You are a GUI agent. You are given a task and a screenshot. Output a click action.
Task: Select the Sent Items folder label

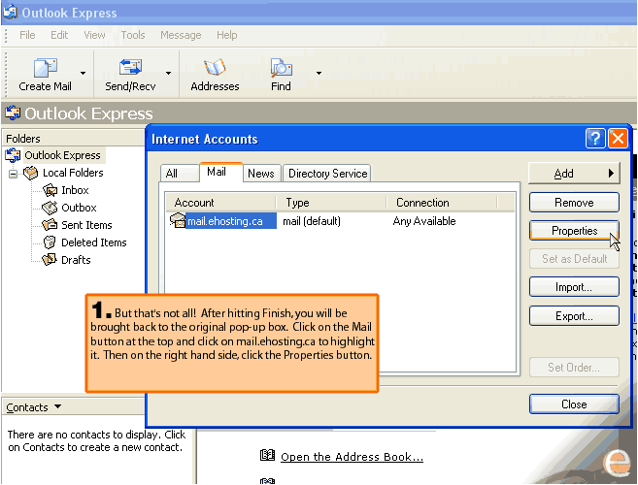point(86,225)
